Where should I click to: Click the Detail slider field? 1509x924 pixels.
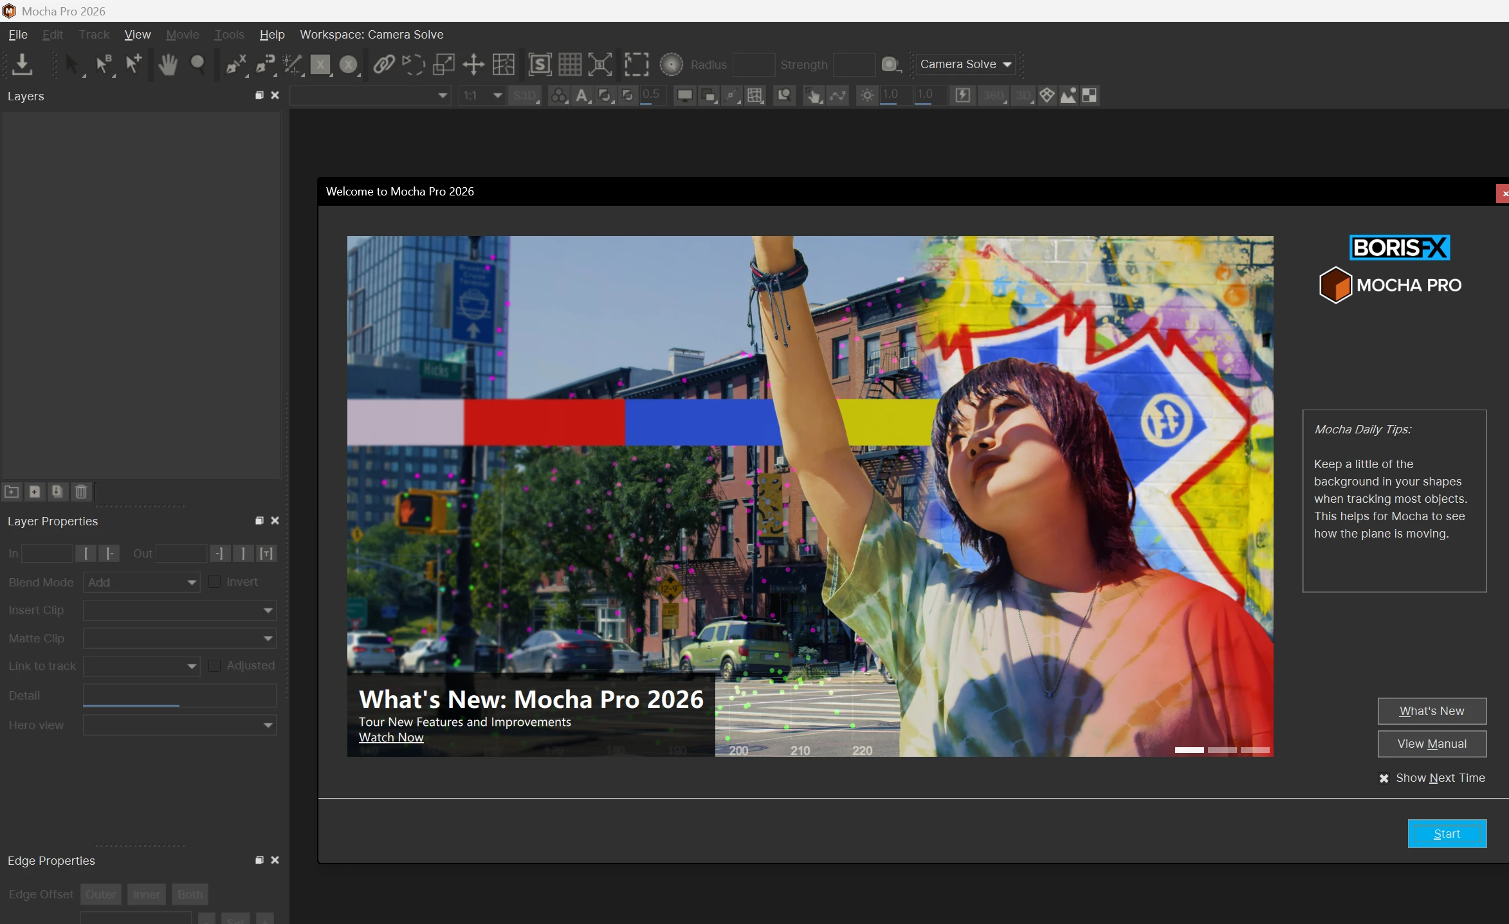click(179, 696)
